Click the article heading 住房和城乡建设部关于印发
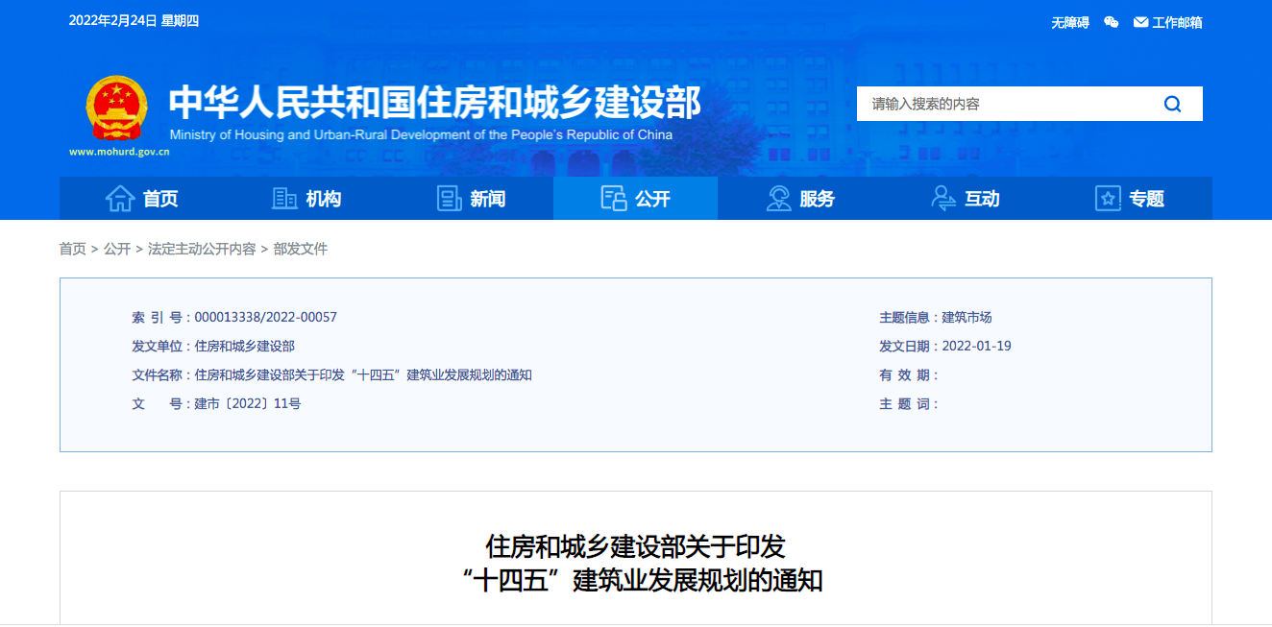 (x=636, y=546)
